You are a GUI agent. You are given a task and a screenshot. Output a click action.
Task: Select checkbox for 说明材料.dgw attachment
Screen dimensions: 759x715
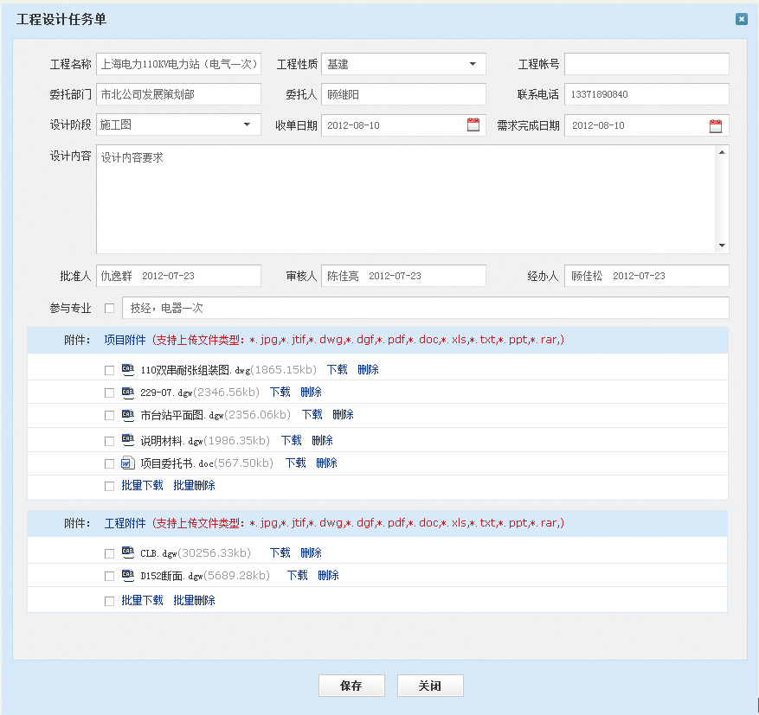coord(109,441)
